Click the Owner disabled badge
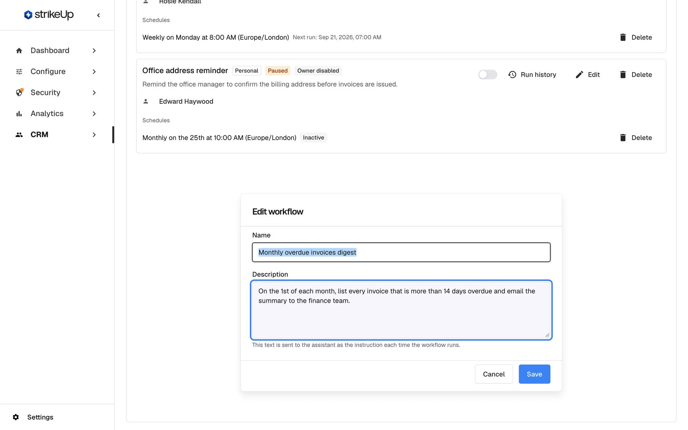 coord(318,71)
